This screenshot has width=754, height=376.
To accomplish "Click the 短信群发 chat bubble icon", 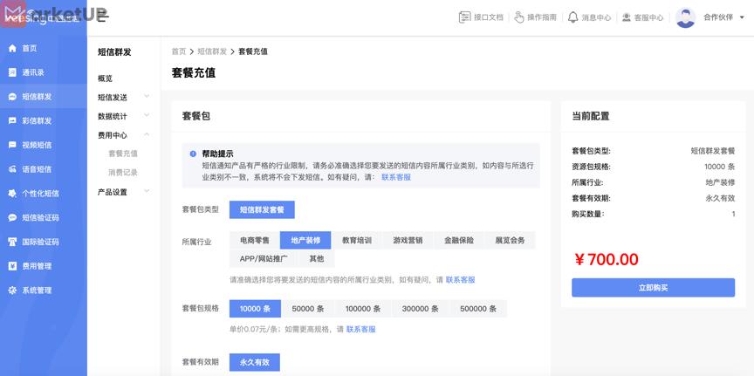I will [12, 97].
